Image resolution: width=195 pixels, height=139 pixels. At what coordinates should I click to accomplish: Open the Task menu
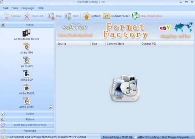[x=6, y=8]
